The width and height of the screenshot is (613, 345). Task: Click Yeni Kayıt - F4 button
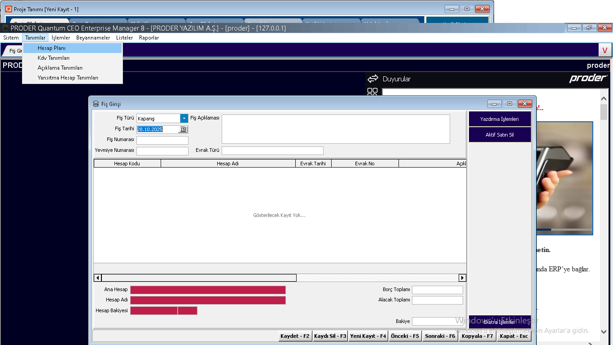[368, 336]
